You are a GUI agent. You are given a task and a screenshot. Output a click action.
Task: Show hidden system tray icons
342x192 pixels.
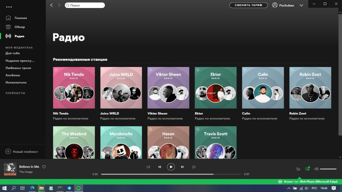[289, 188]
